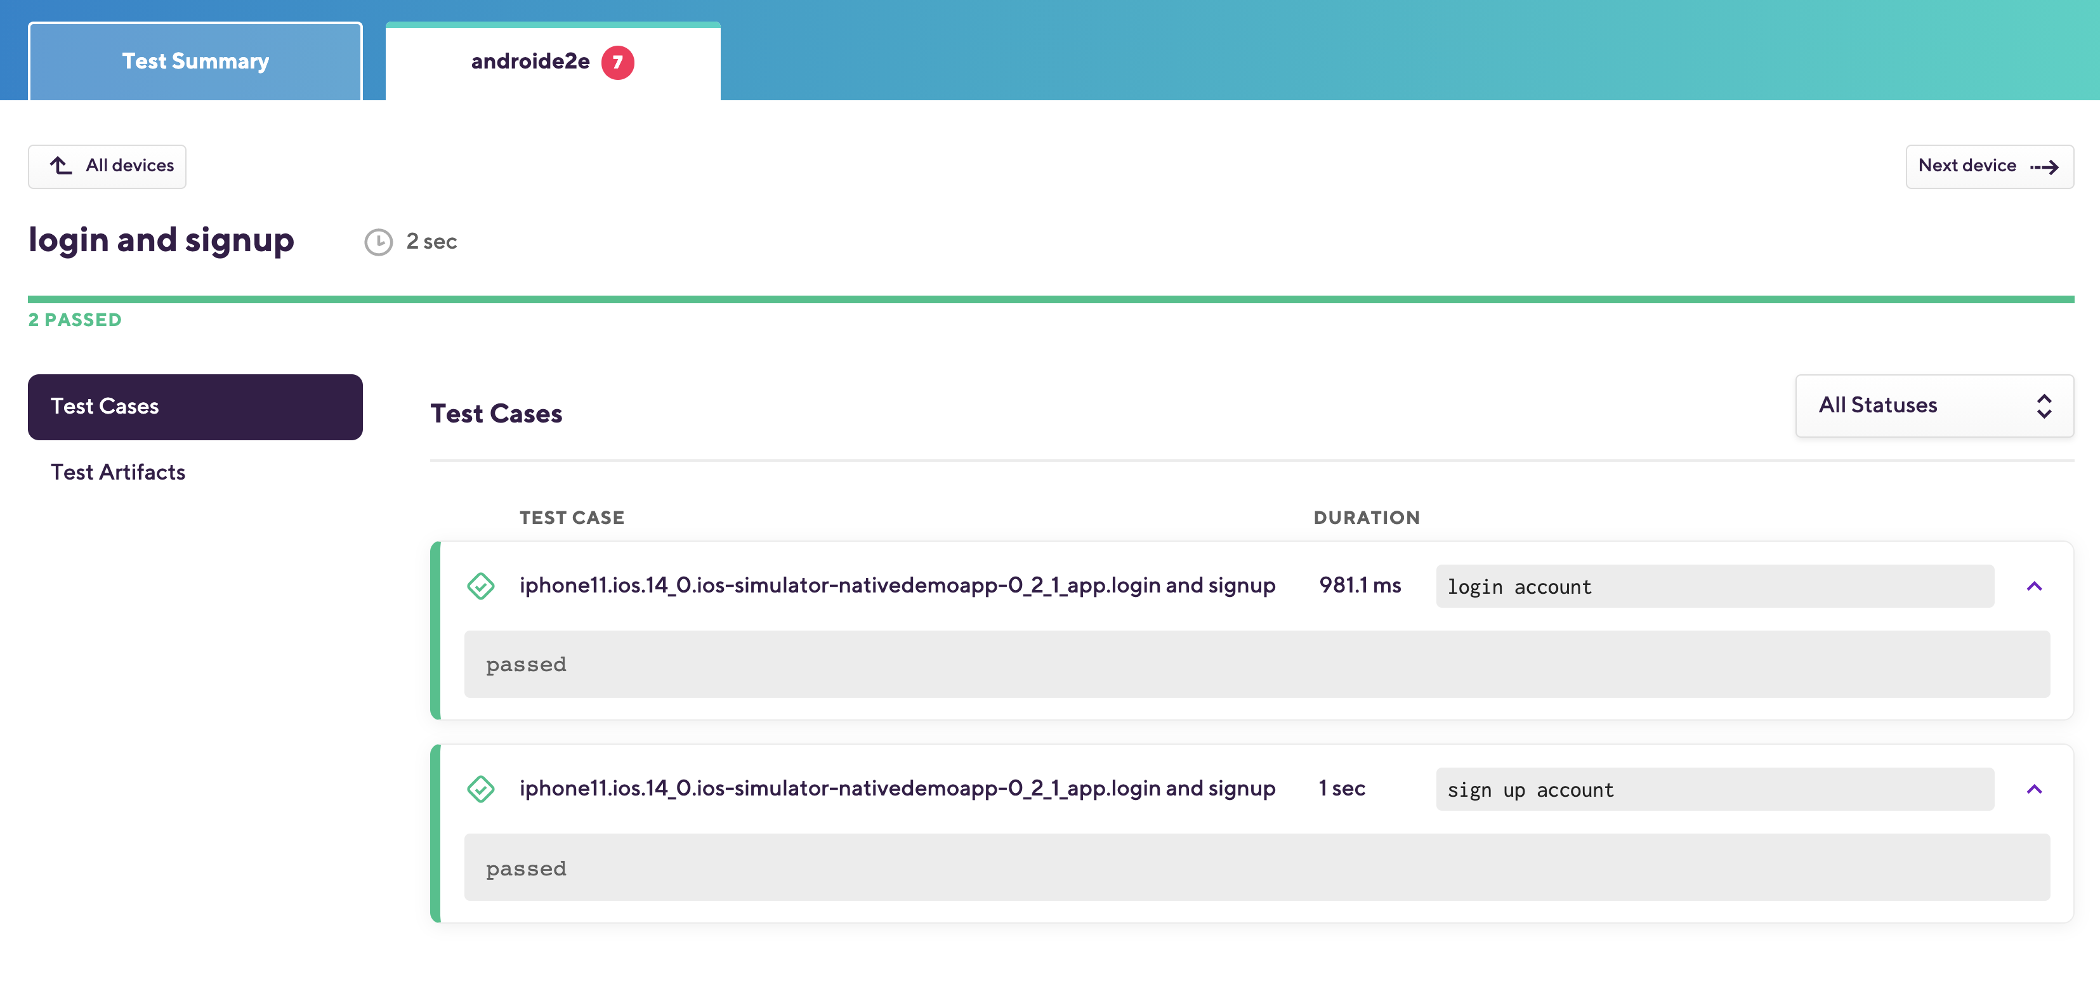Select Test Cases in the sidebar
This screenshot has width=2100, height=982.
click(x=195, y=407)
